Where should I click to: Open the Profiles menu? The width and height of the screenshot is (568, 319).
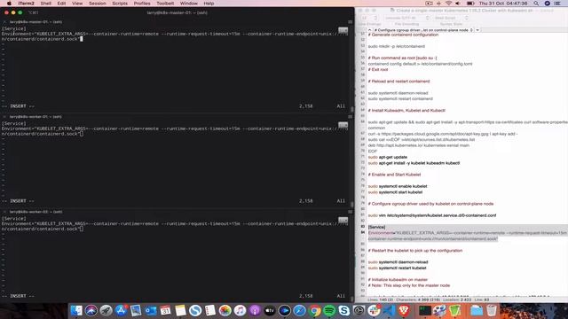142,4
